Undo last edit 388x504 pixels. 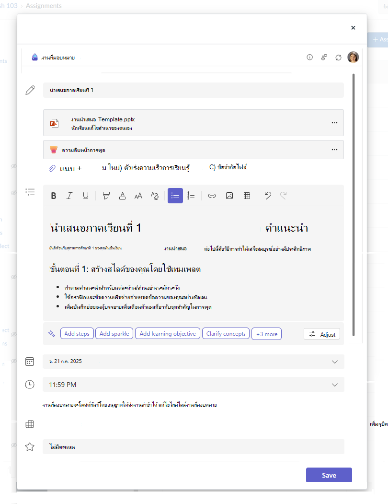pos(268,196)
